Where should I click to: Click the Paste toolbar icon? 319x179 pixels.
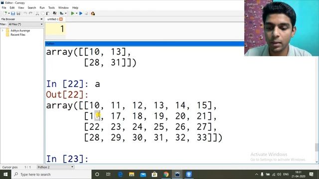point(48,13)
